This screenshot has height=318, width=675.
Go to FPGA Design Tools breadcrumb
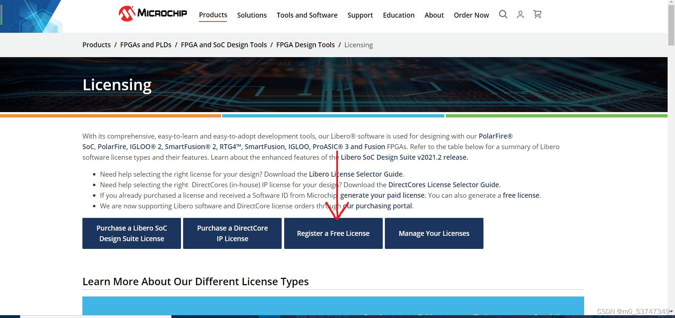click(x=305, y=45)
